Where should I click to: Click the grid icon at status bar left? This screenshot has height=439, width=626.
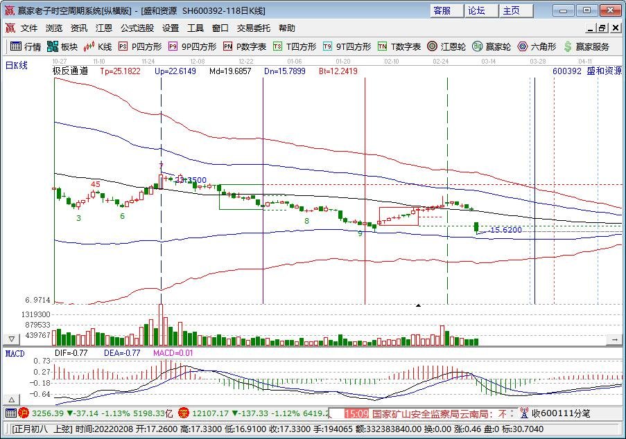[11, 413]
